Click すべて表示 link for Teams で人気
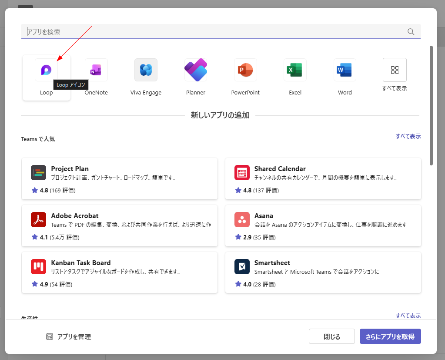This screenshot has width=445, height=360. click(408, 136)
